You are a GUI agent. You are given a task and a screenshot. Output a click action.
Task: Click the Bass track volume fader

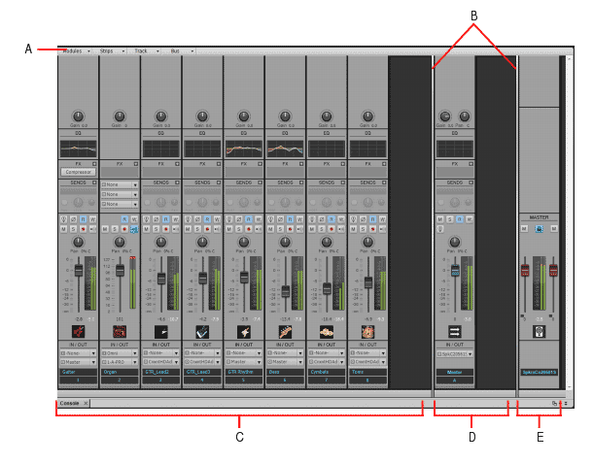pos(285,290)
